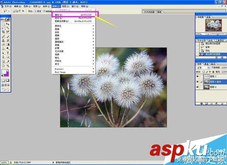Switch to the 路径 tab
227x165 pixels.
pyautogui.click(x=213, y=64)
